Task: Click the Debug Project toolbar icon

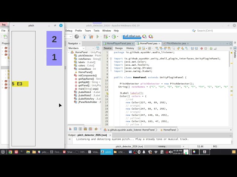Action: click(x=105, y=37)
